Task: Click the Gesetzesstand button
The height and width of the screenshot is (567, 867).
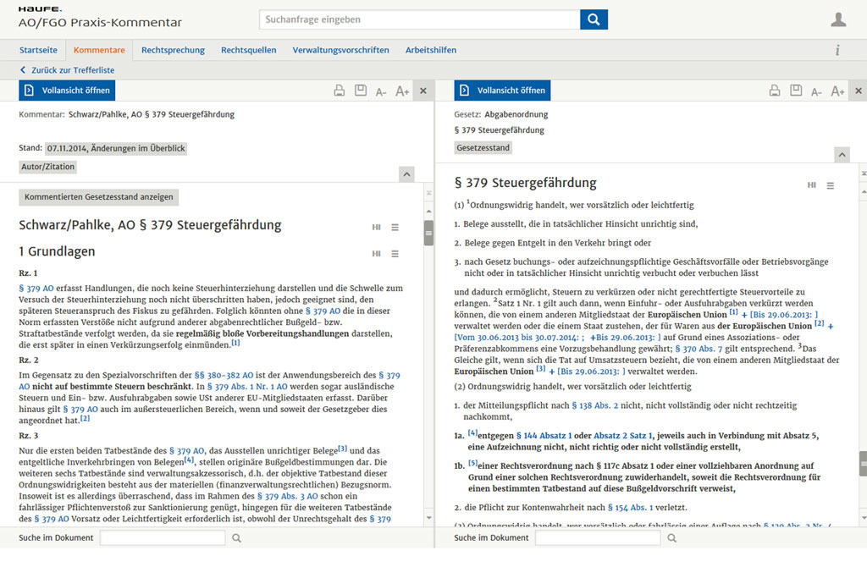Action: pos(483,147)
